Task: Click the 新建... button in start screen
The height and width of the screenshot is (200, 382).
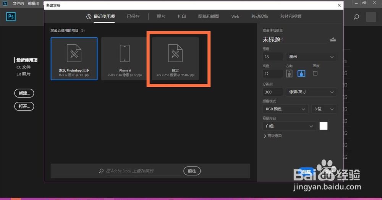Action: pyautogui.click(x=24, y=93)
